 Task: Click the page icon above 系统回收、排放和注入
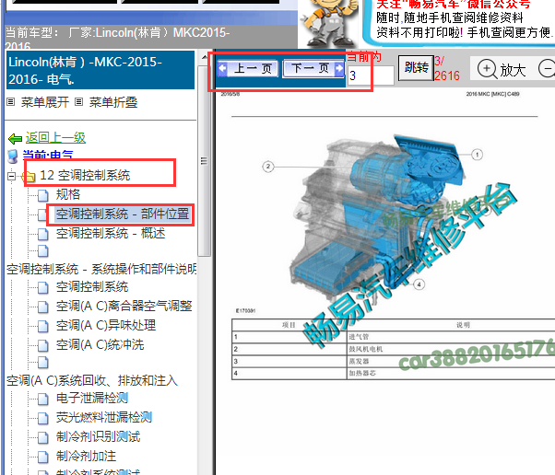click(43, 363)
